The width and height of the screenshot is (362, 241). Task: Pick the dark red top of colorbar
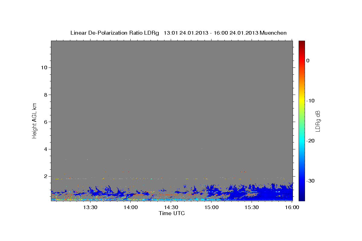[302, 43]
